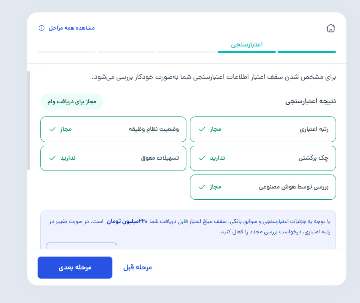Click the third progress step bar
Viewport: 360px width, 303px height.
[187, 52]
